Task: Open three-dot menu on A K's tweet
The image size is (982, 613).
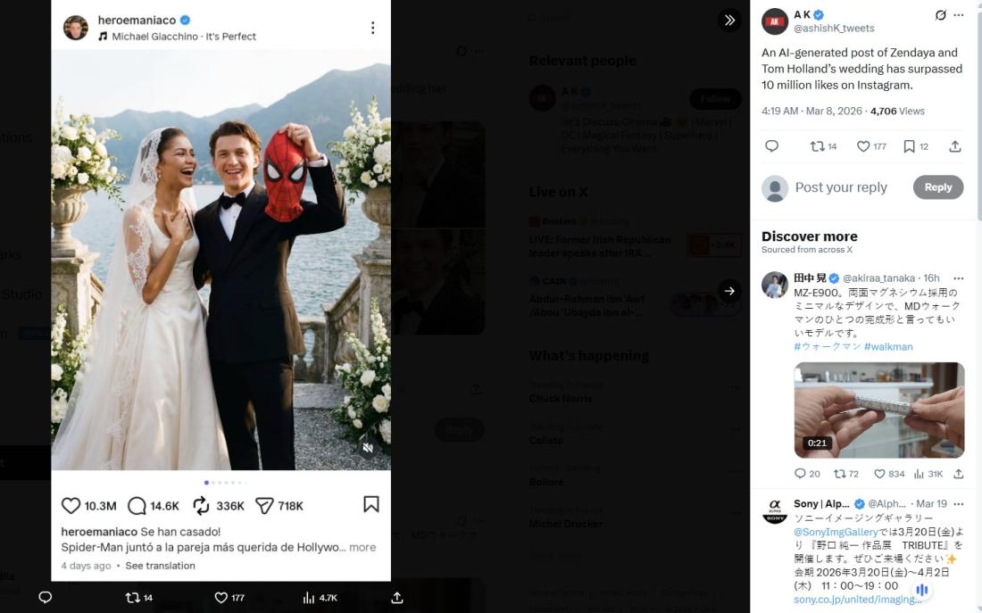Action: point(959,15)
